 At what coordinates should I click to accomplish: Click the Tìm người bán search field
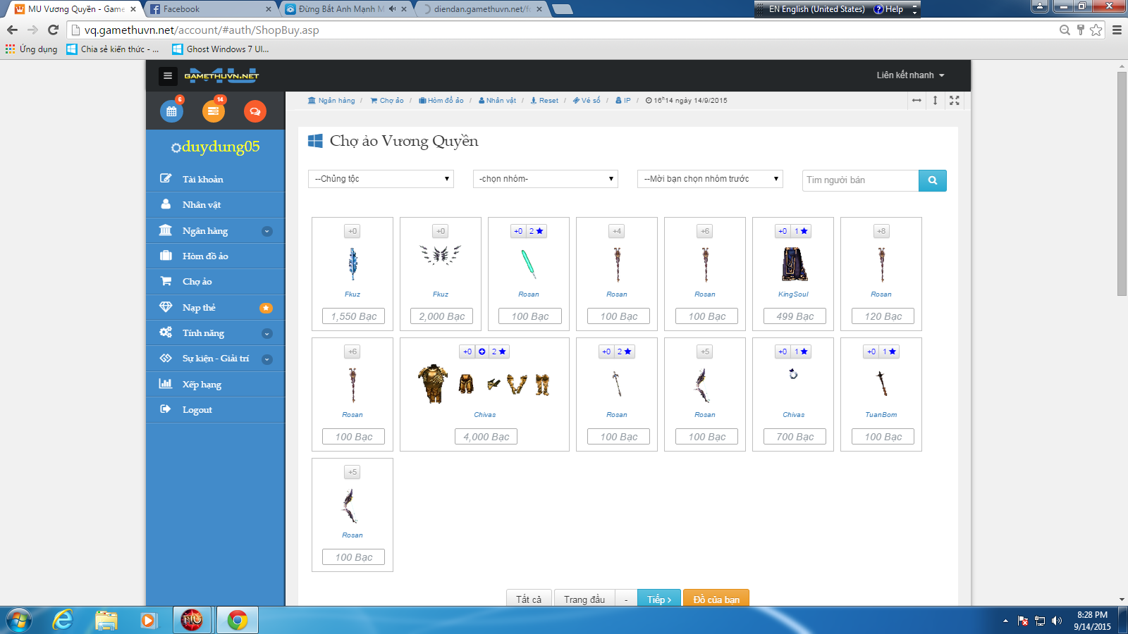860,180
